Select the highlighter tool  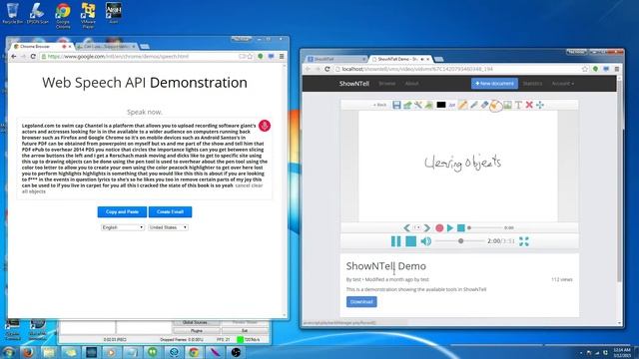(x=495, y=106)
